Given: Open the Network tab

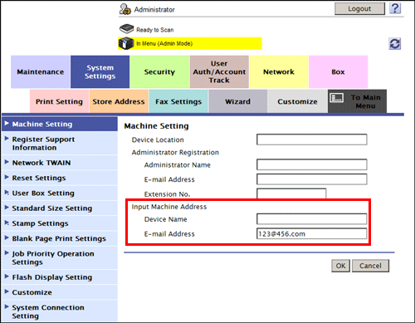Looking at the screenshot, I should (x=279, y=72).
